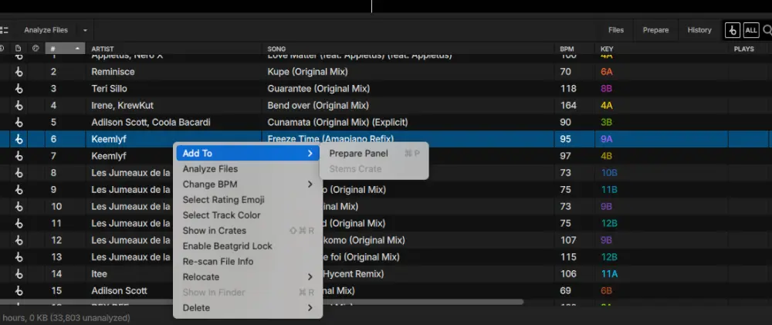772x325 pixels.
Task: Click the streaming icon on Teri Sillo row
Action: (x=19, y=89)
